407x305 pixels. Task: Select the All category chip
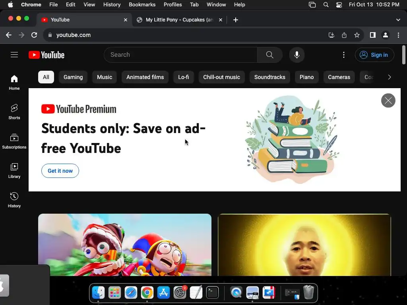[x=46, y=77]
